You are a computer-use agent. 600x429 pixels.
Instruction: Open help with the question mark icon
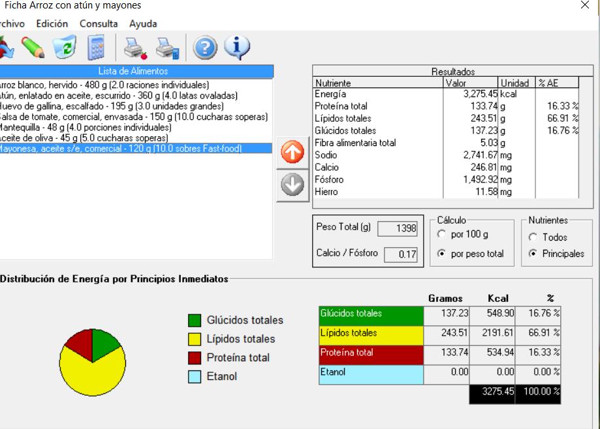[205, 48]
